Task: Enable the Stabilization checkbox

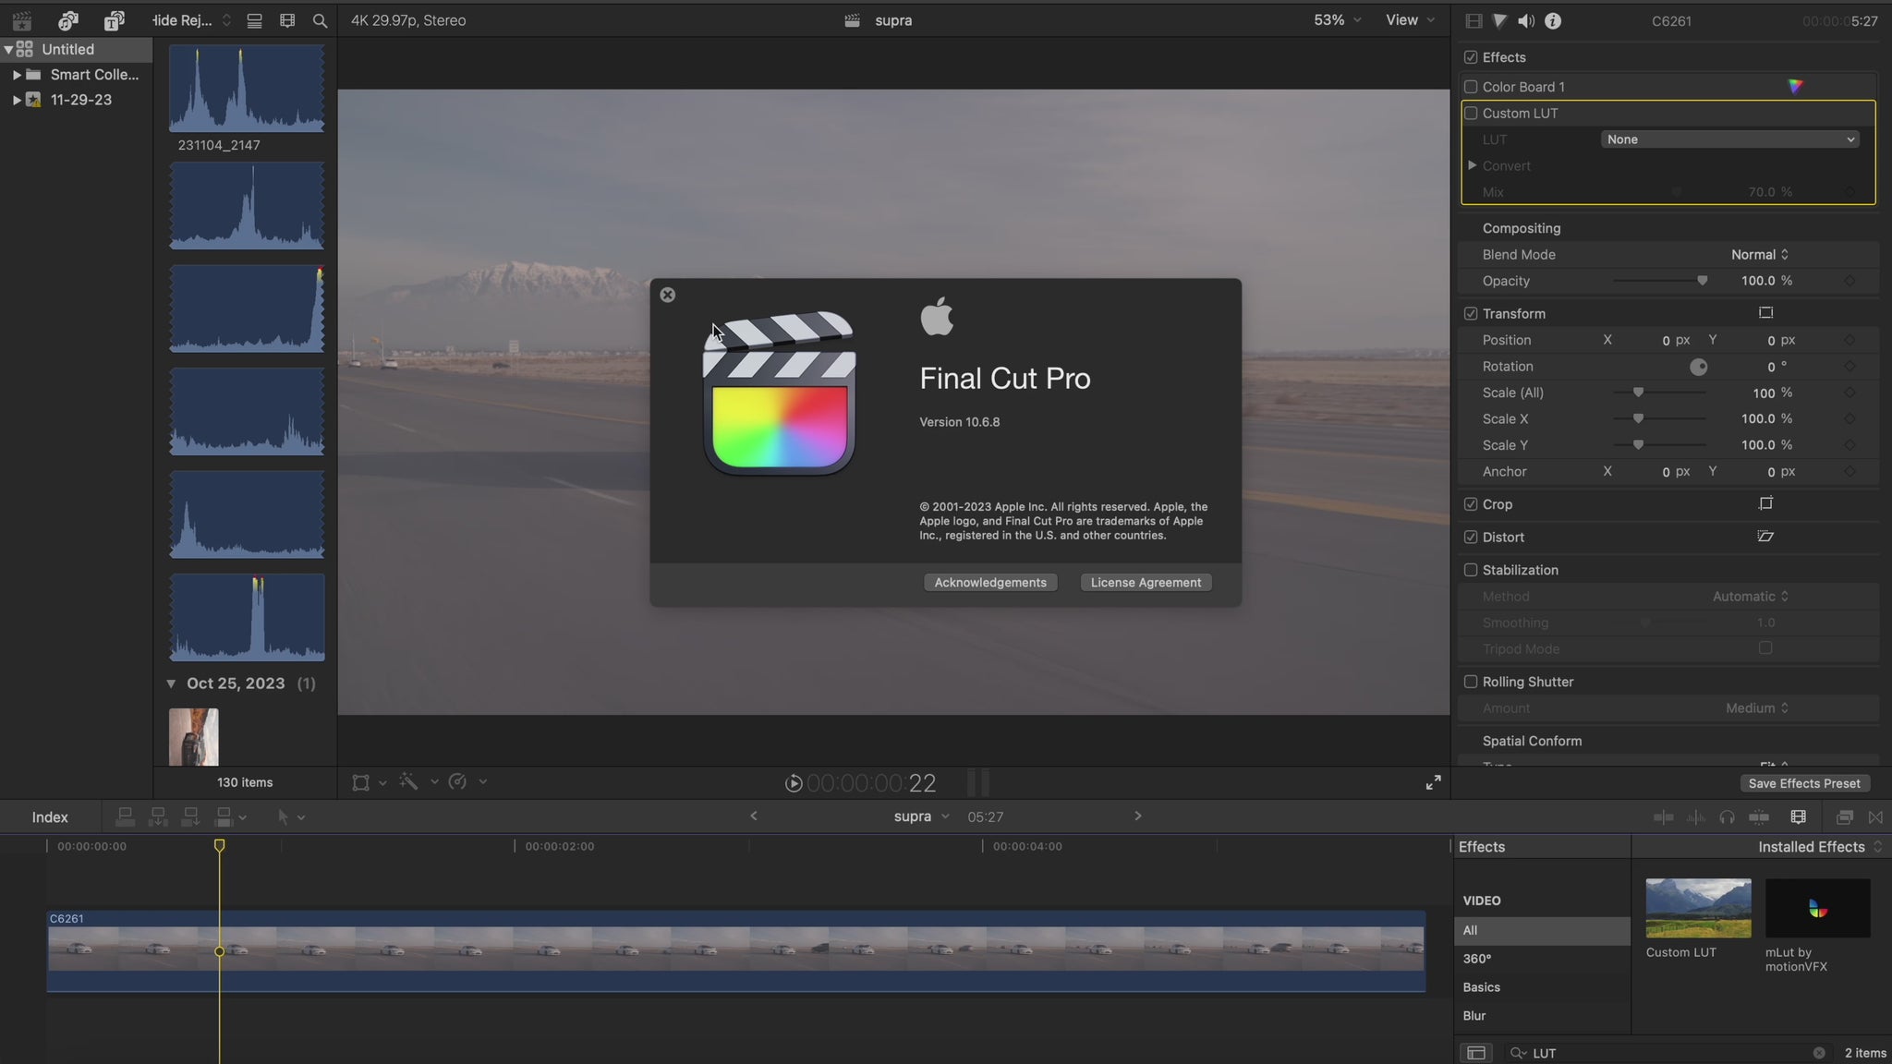Action: 1471,570
